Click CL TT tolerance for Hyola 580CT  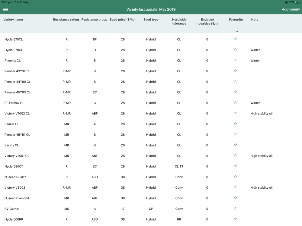tap(179, 166)
